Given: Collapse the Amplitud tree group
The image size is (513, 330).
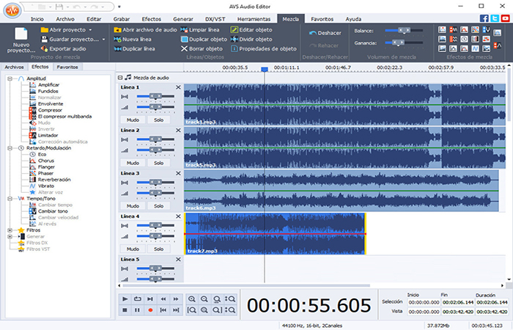Looking at the screenshot, I should click(10, 78).
